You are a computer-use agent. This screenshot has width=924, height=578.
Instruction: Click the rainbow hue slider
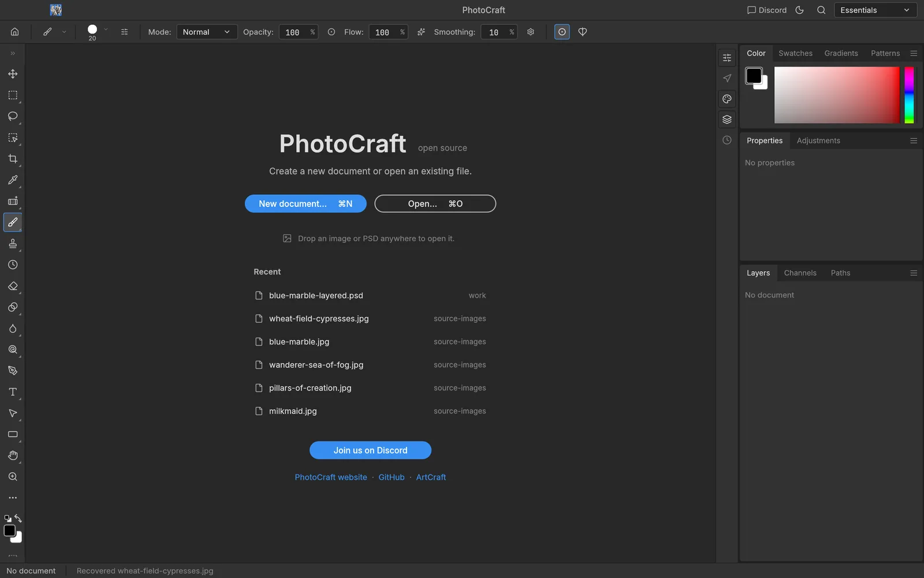[x=909, y=95]
